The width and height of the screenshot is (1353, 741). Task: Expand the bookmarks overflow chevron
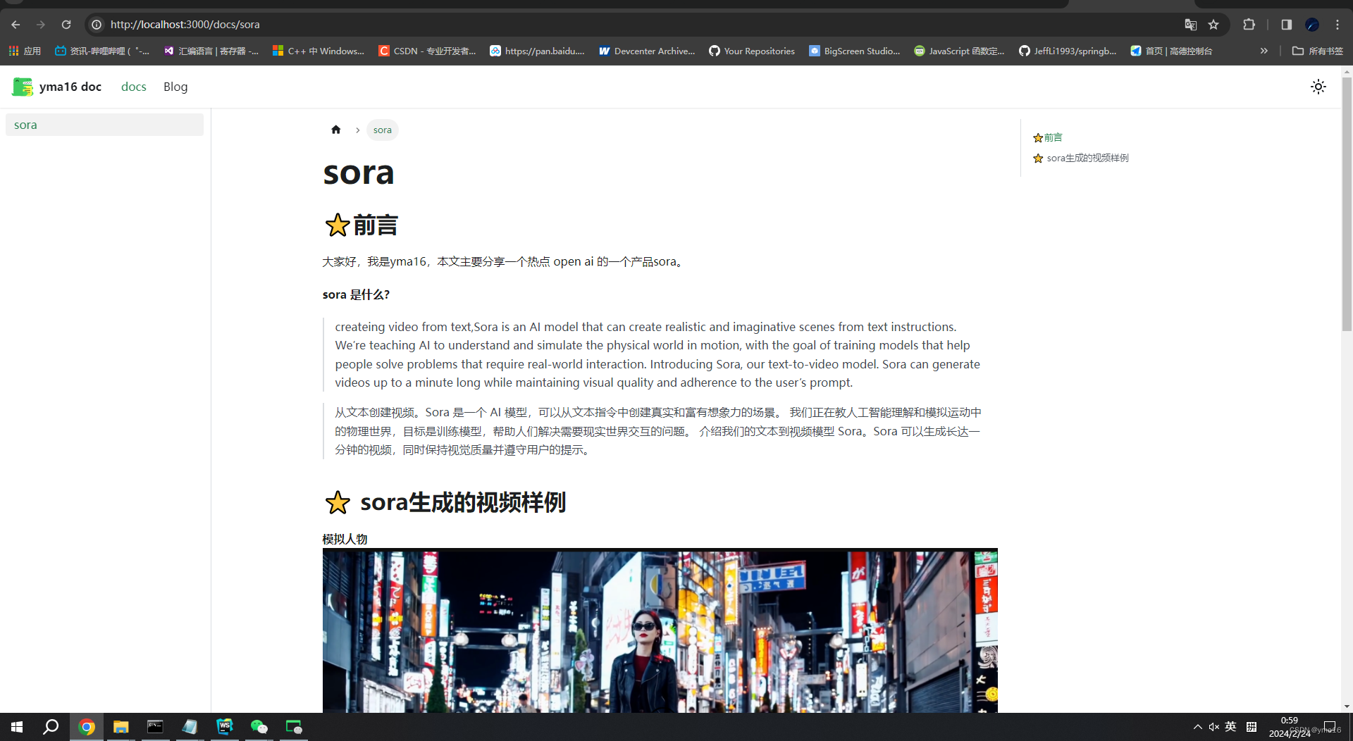(1264, 51)
